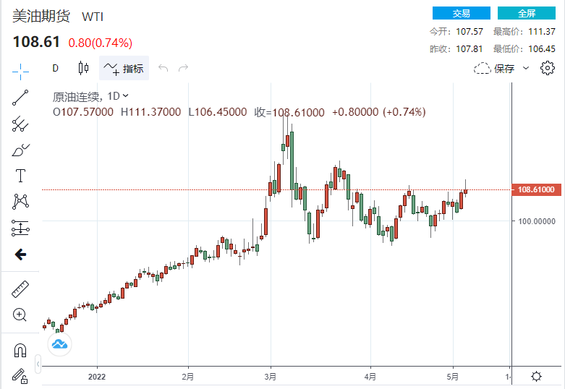
Task: Expand the 原油连续 1D legend dropdown
Action: (126, 95)
